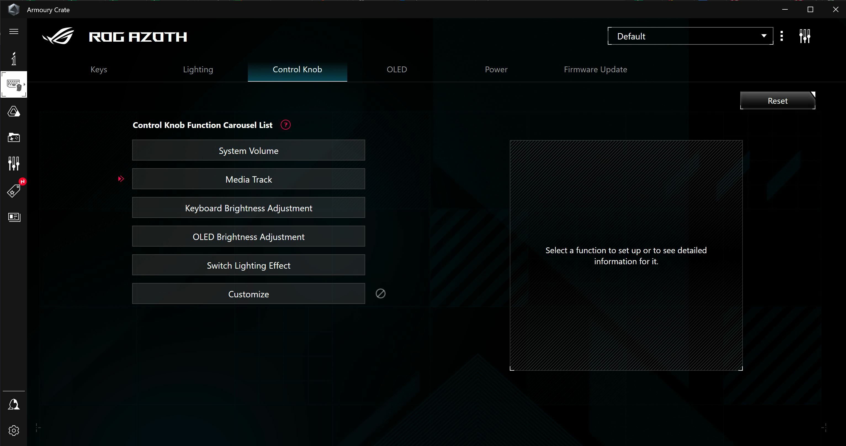846x446 pixels.
Task: Open the three-dot options menu
Action: [782, 36]
